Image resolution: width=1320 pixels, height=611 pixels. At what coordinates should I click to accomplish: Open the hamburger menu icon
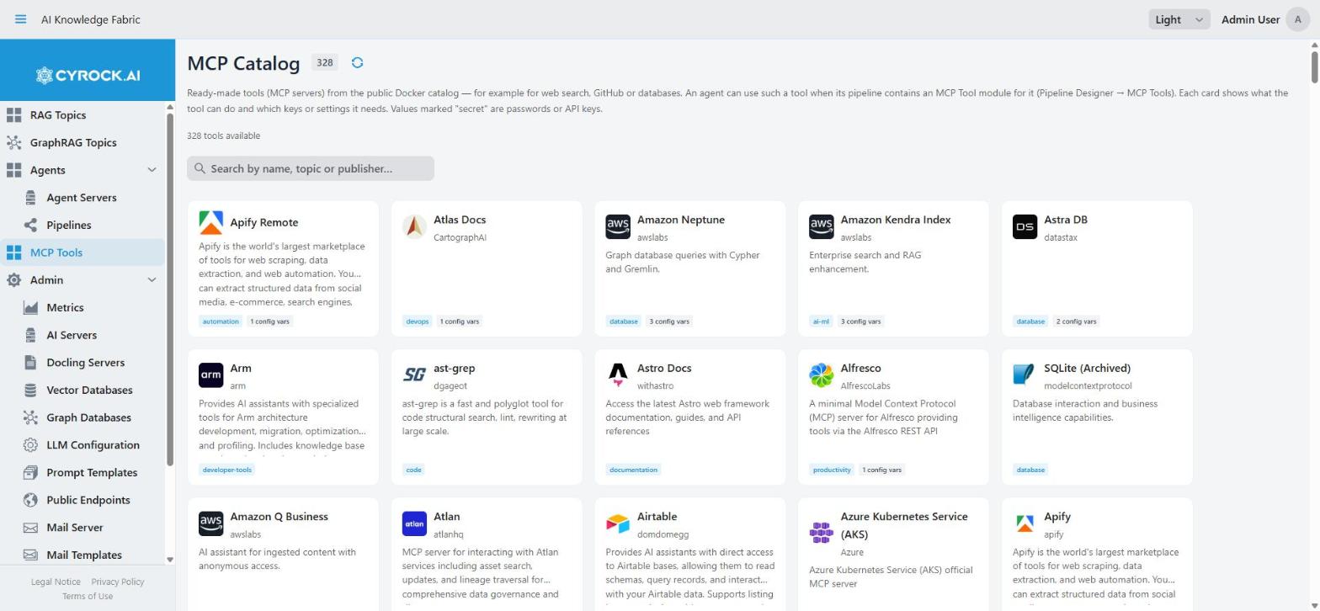point(20,19)
